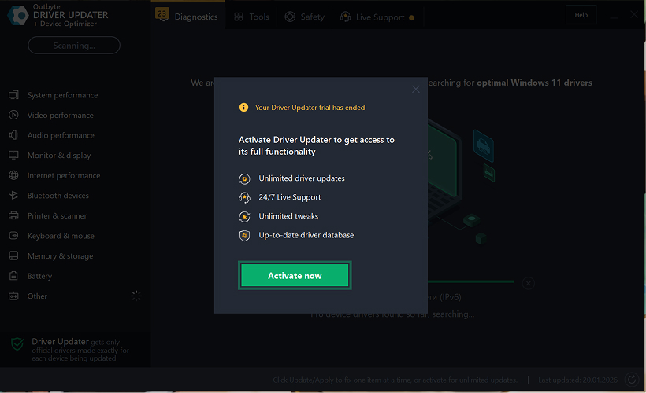Click the Internet performance globe icon
Image resolution: width=646 pixels, height=393 pixels.
pos(13,175)
